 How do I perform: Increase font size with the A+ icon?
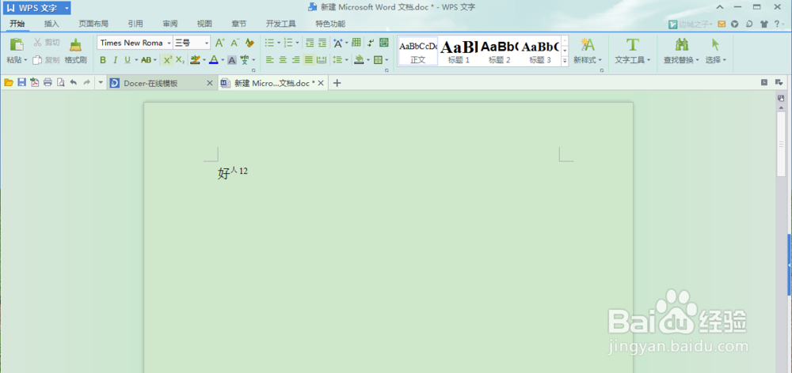click(x=219, y=43)
